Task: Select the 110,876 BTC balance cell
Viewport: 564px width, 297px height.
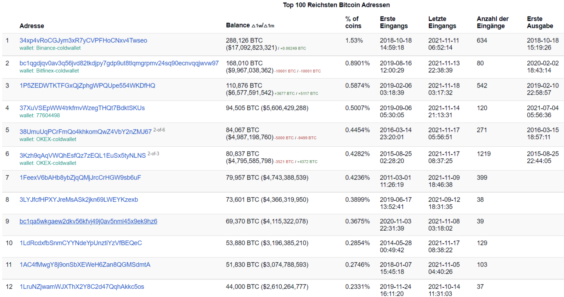Action: [x=272, y=89]
